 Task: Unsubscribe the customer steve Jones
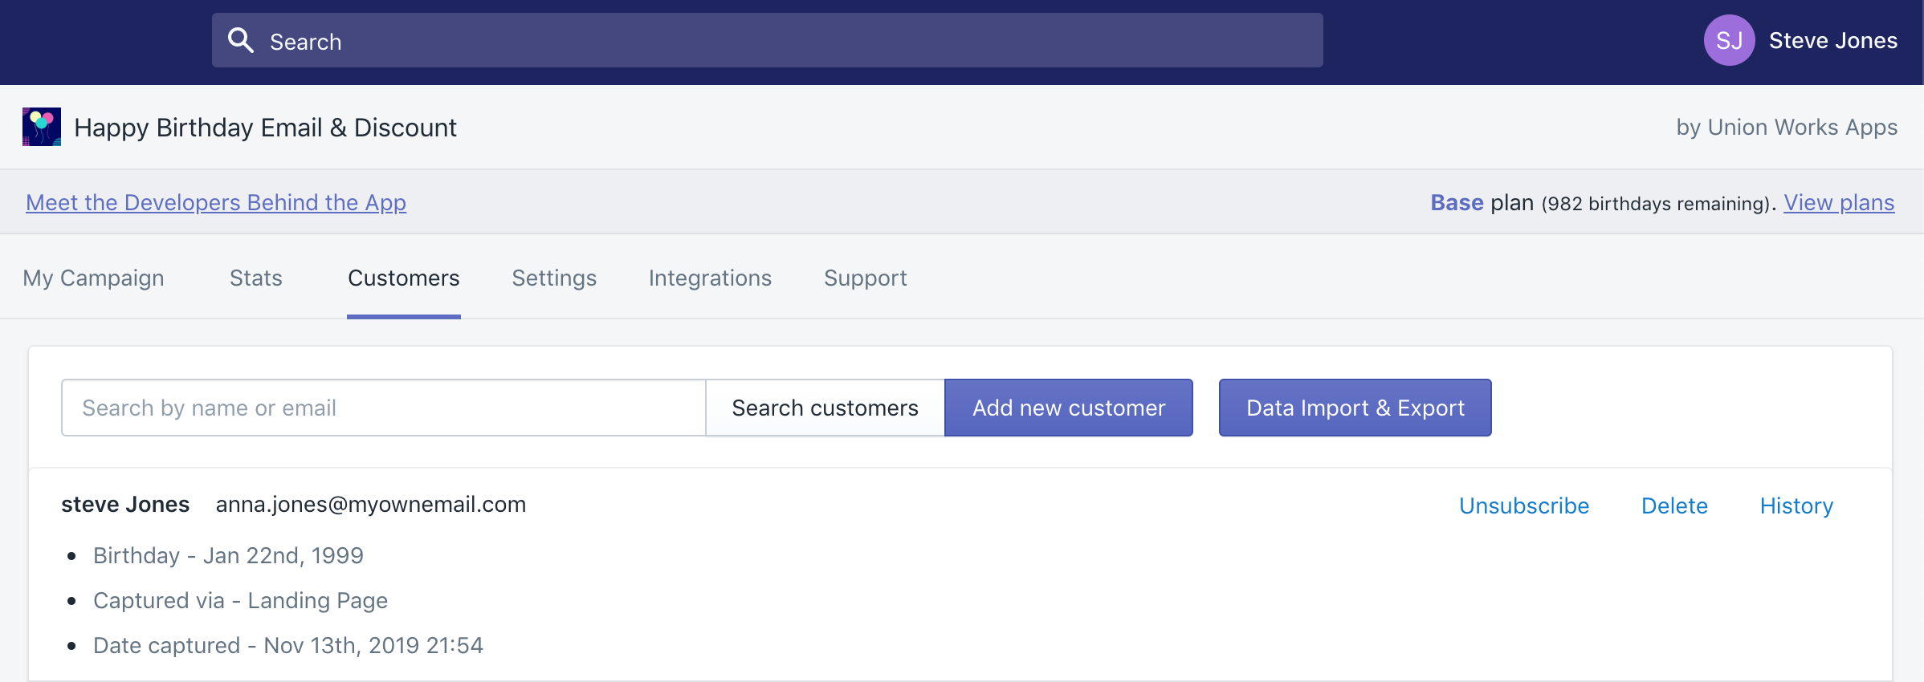coord(1523,505)
